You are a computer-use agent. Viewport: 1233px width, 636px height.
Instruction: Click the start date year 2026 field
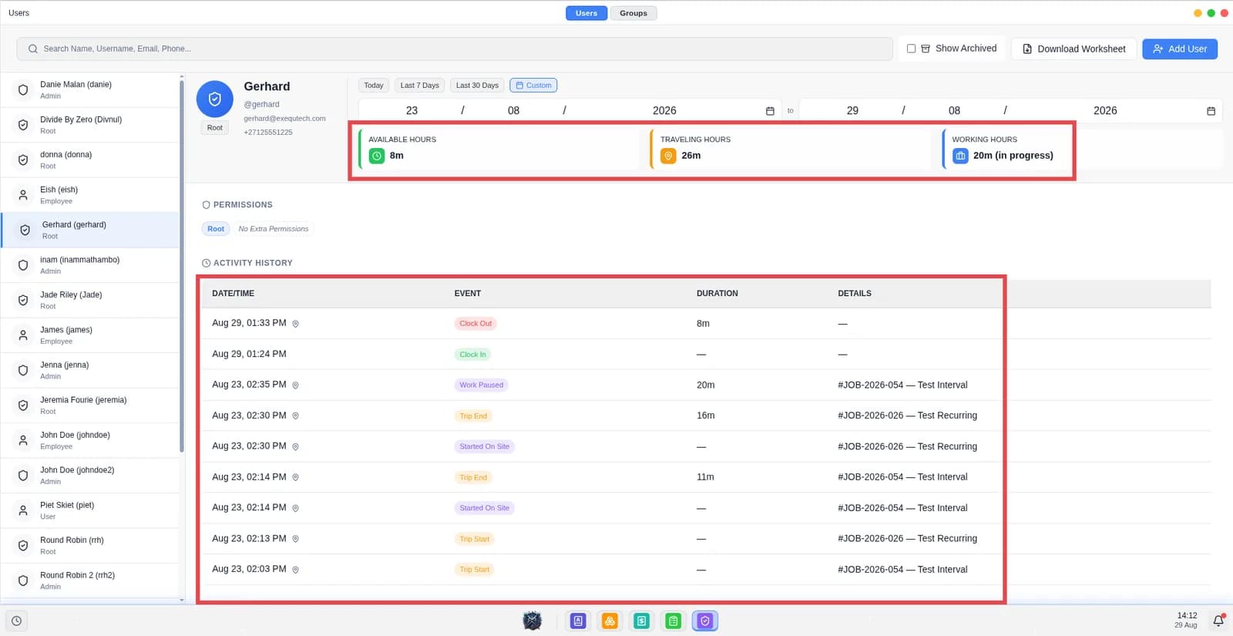[664, 111]
